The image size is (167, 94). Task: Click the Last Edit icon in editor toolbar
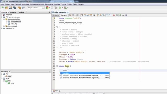[70, 15]
